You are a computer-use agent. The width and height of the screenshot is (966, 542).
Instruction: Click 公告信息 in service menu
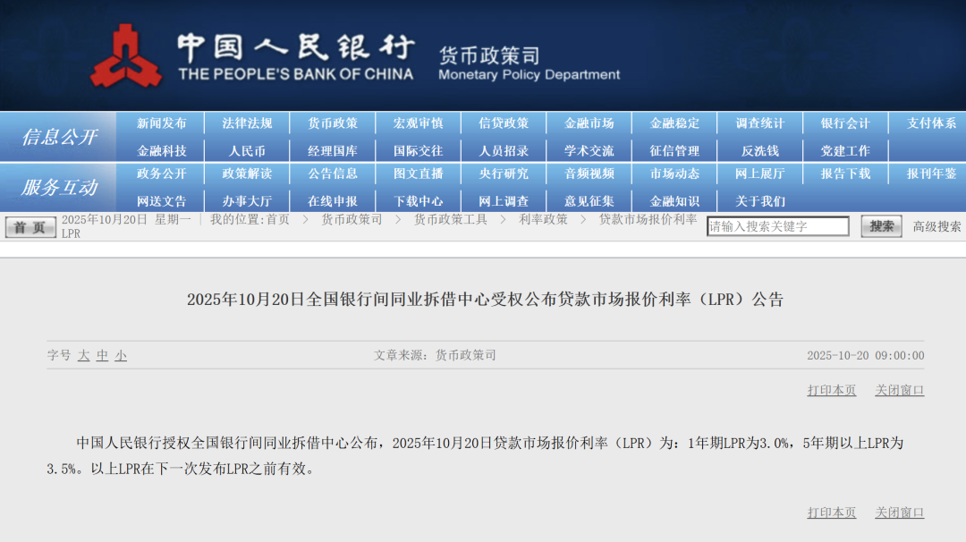point(333,174)
